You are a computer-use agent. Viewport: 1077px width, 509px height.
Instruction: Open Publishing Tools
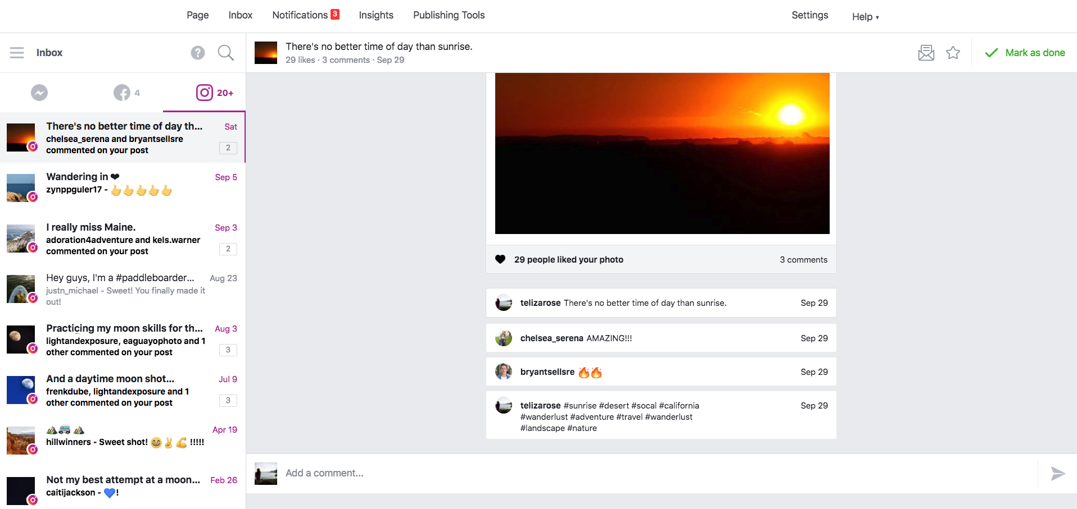point(449,15)
